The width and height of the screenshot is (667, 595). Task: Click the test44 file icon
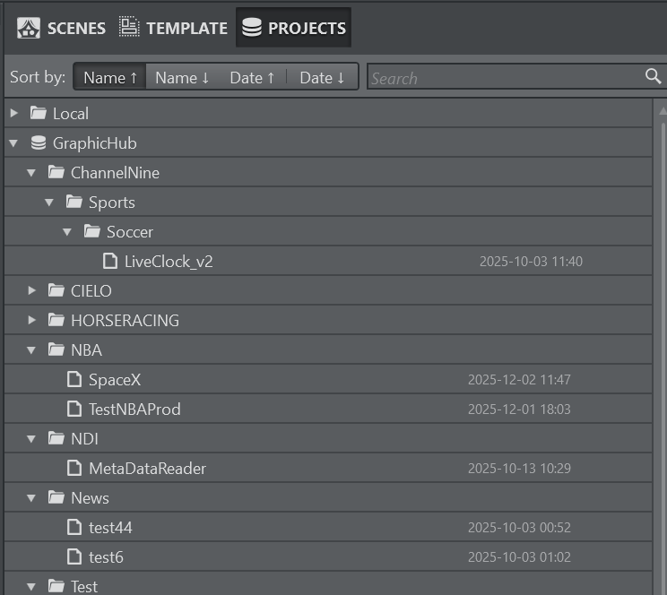74,528
